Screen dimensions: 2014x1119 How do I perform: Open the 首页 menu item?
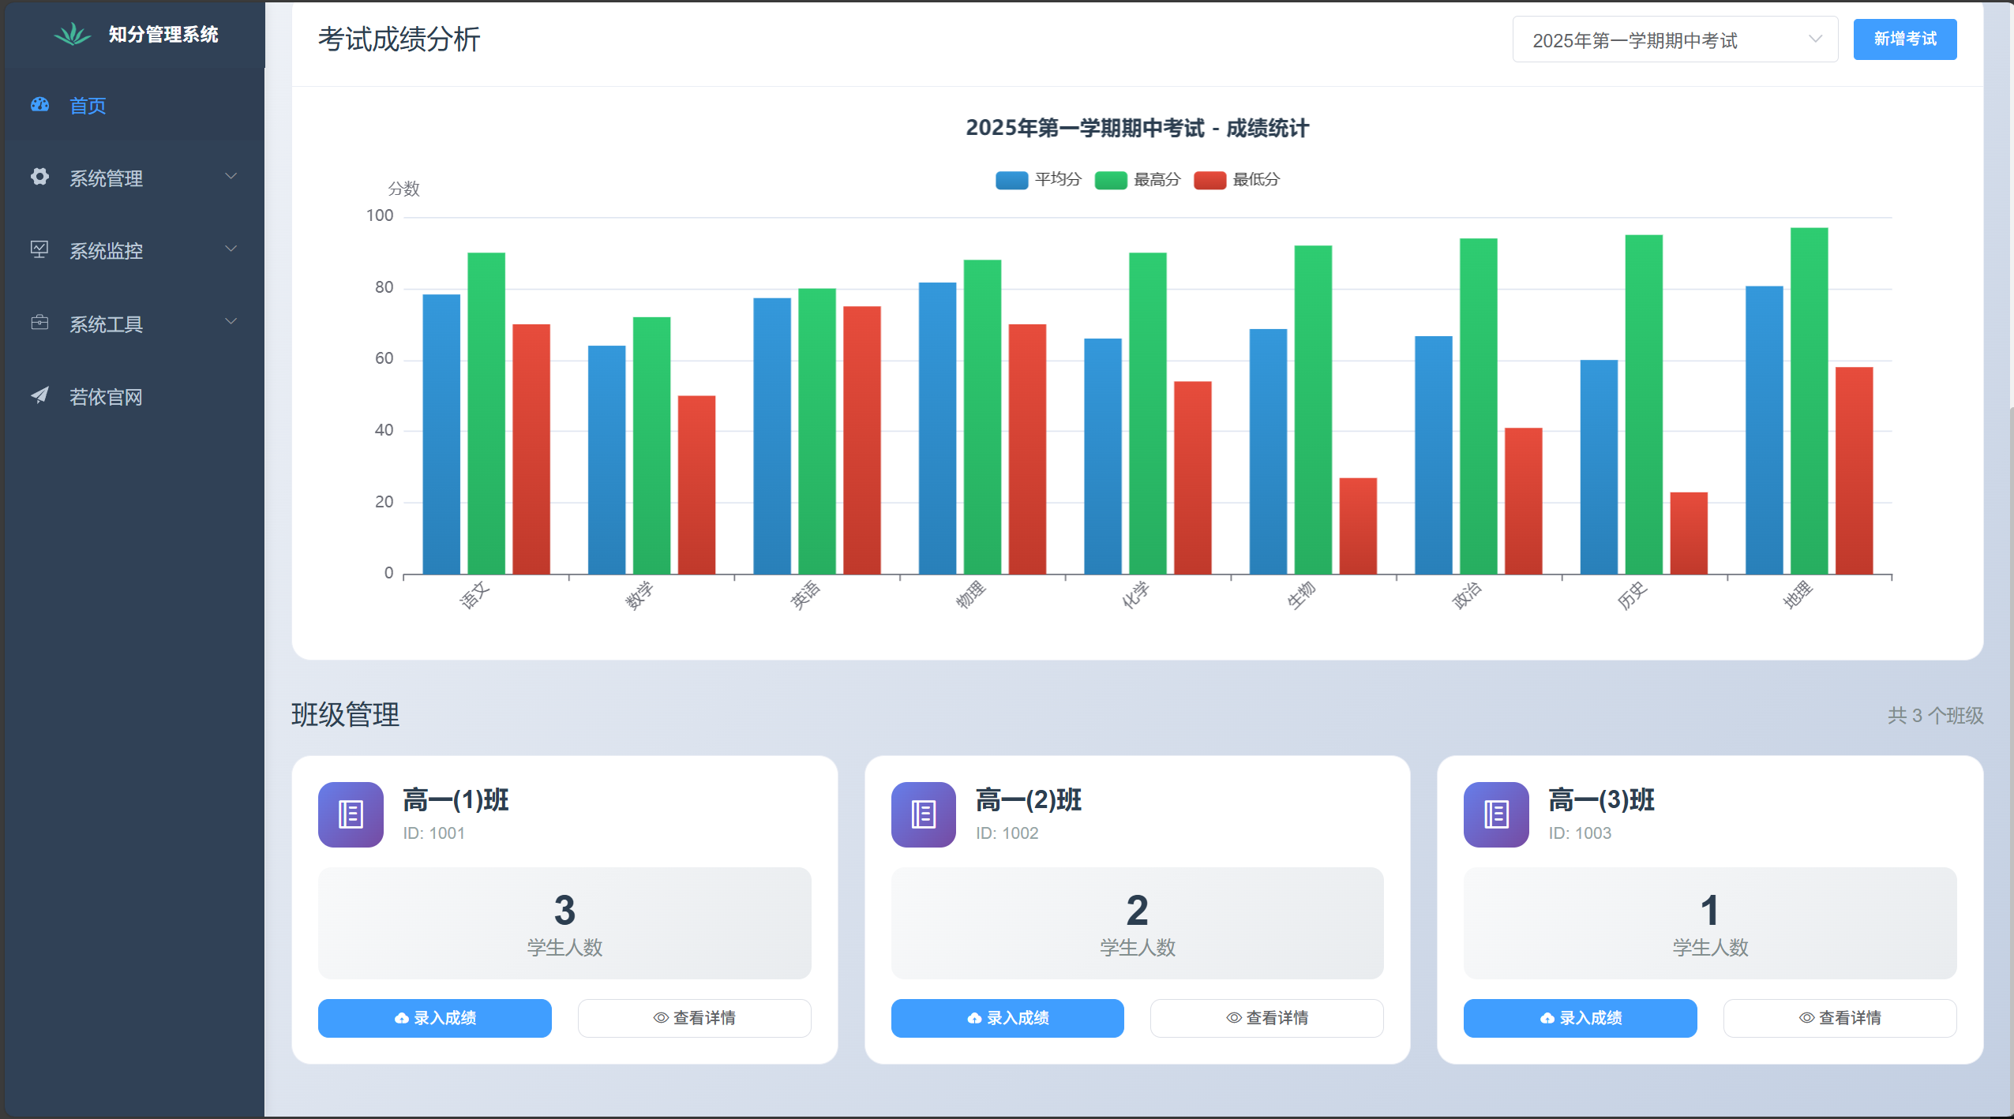[133, 105]
